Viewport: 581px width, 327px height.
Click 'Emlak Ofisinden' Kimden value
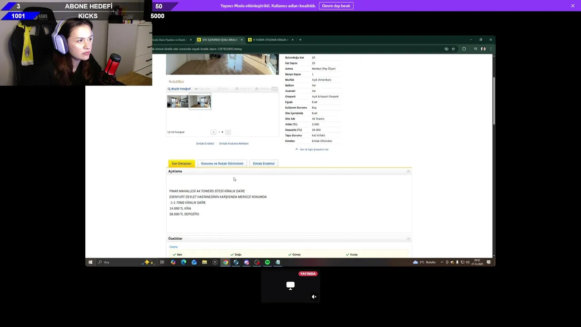point(322,141)
